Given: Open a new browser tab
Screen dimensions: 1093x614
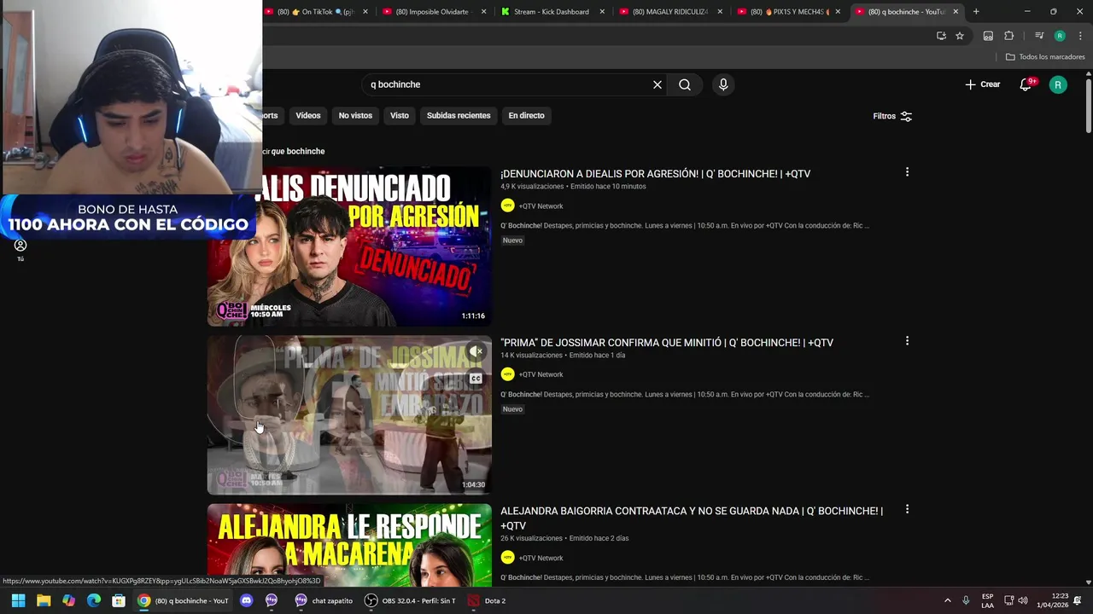Looking at the screenshot, I should (976, 12).
